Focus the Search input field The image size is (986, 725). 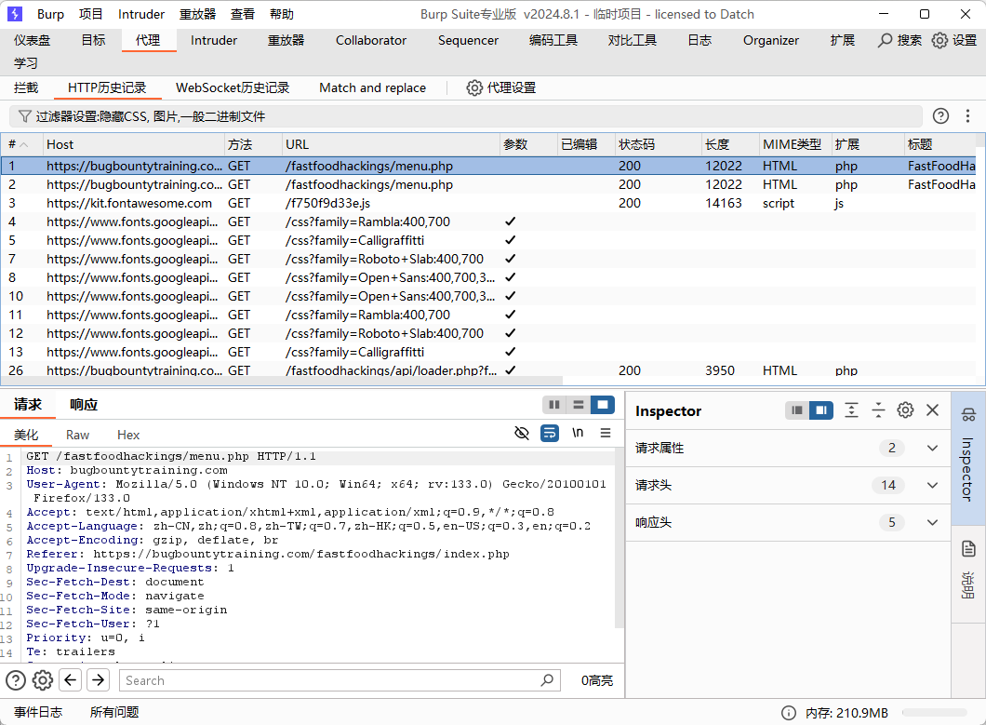pos(340,680)
